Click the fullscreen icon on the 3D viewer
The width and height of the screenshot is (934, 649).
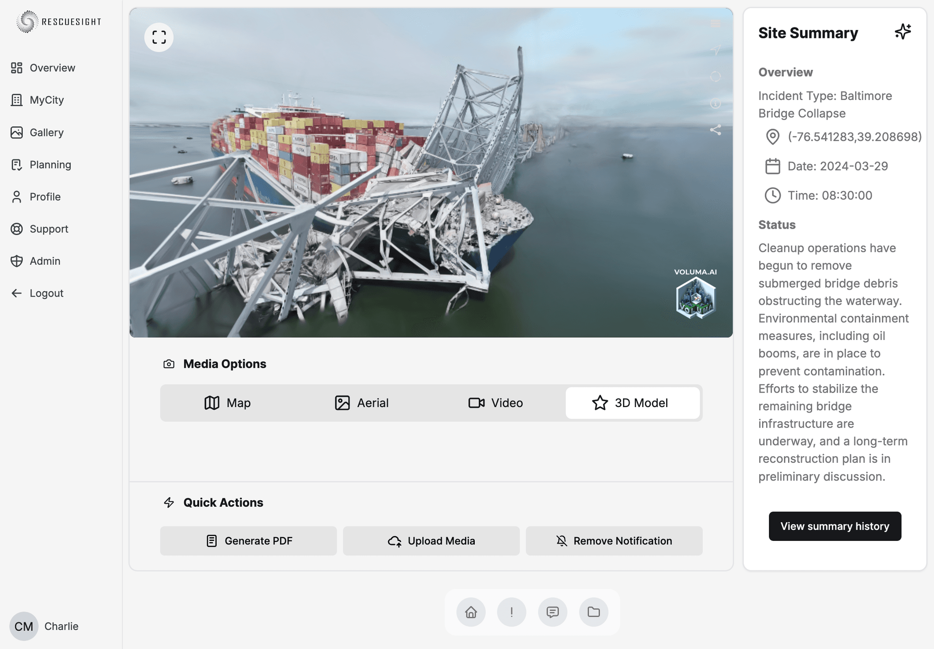click(159, 37)
